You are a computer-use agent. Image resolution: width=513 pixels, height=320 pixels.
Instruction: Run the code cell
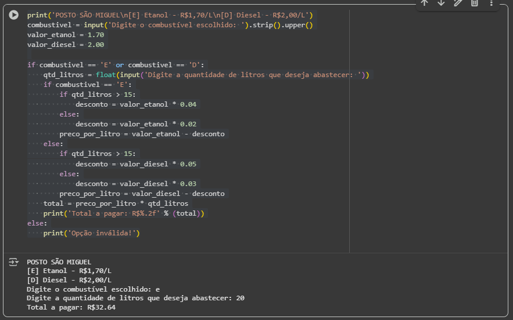click(x=13, y=15)
